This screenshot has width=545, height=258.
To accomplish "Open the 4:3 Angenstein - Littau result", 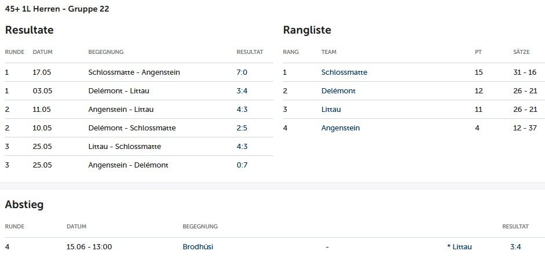I will pos(242,109).
